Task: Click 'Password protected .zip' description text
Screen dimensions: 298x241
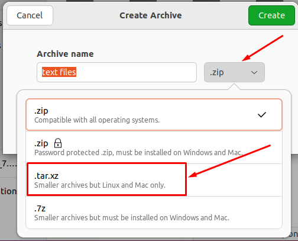Action: click(138, 153)
